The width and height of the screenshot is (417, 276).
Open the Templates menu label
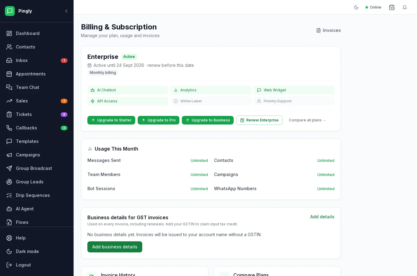27,141
